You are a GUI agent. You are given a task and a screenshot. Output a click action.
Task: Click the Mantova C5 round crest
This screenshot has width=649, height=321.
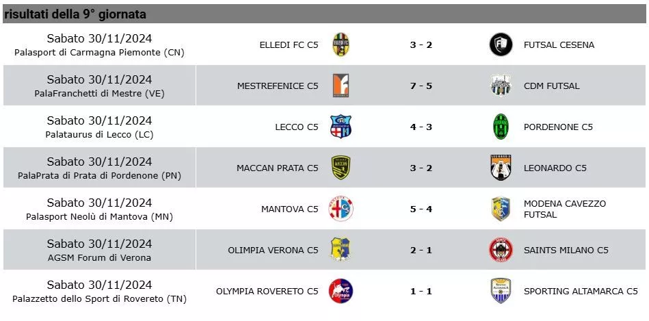(341, 209)
